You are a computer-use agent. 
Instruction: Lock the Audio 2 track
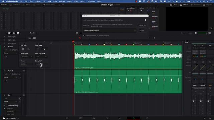click(10, 74)
